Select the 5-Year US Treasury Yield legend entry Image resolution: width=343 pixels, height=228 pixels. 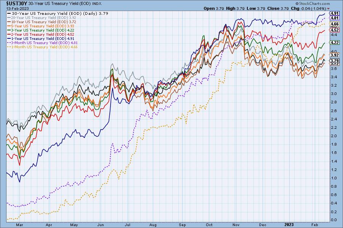tap(41, 26)
